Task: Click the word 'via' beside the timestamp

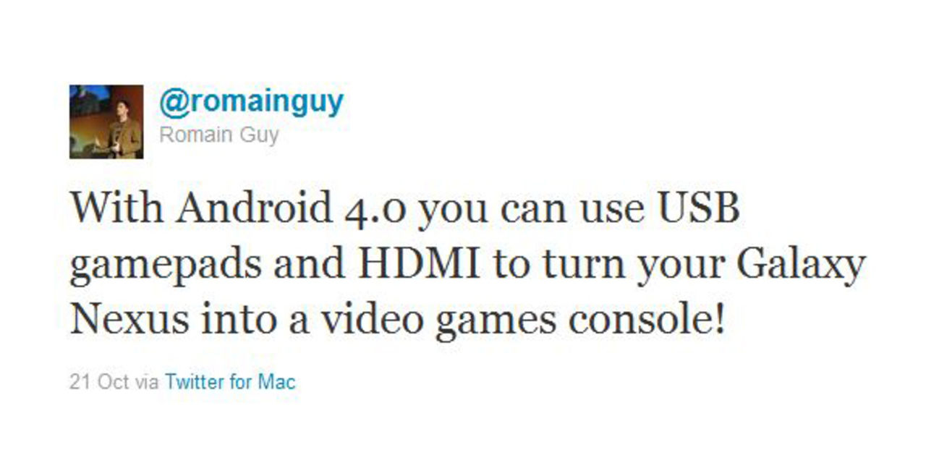Action: (x=147, y=381)
